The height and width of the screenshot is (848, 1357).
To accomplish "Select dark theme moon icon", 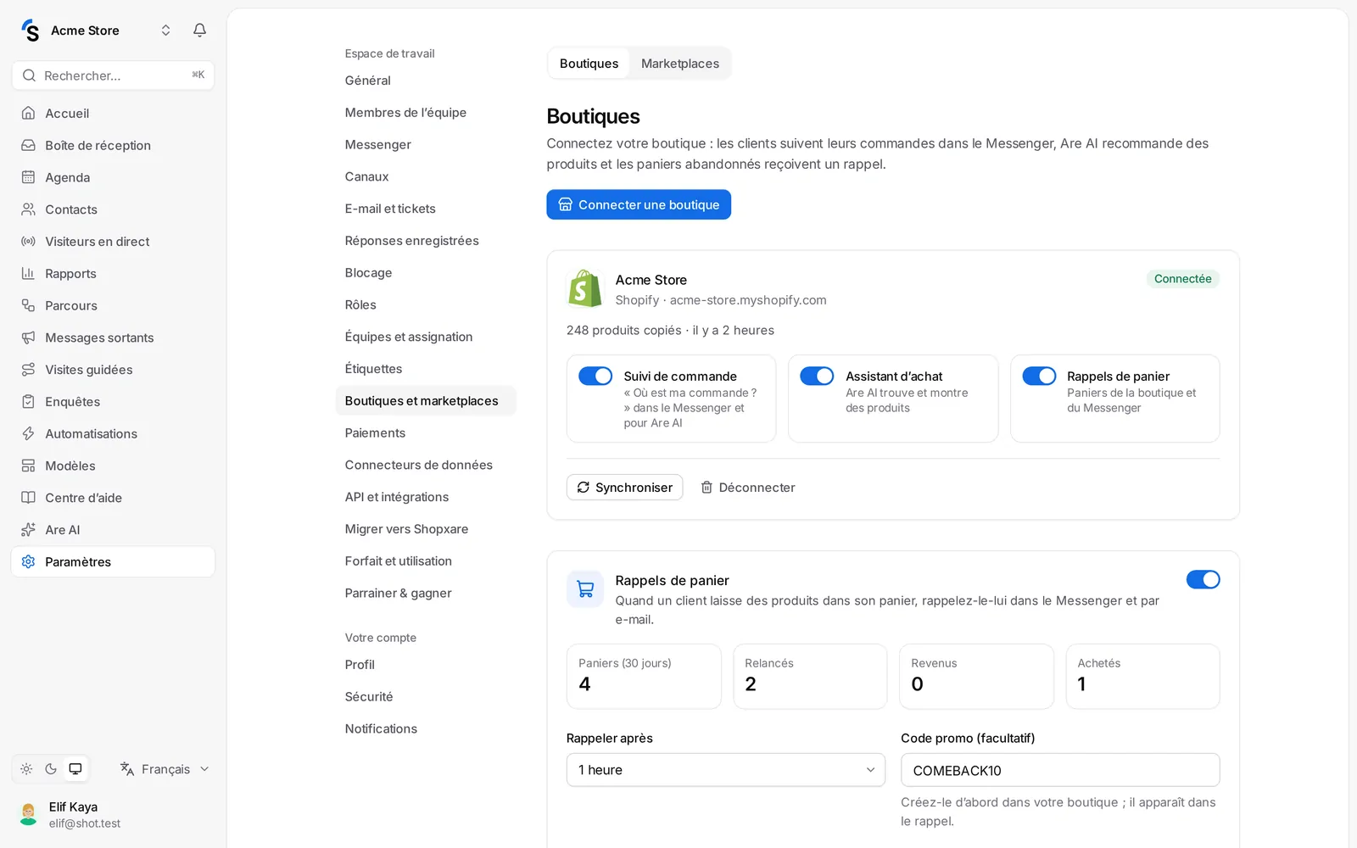I will click(x=51, y=769).
